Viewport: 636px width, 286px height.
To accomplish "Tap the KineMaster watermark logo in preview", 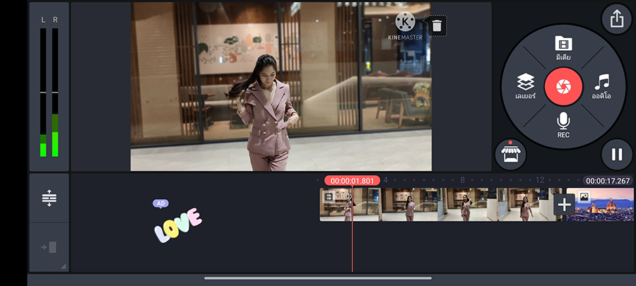I will tap(405, 25).
